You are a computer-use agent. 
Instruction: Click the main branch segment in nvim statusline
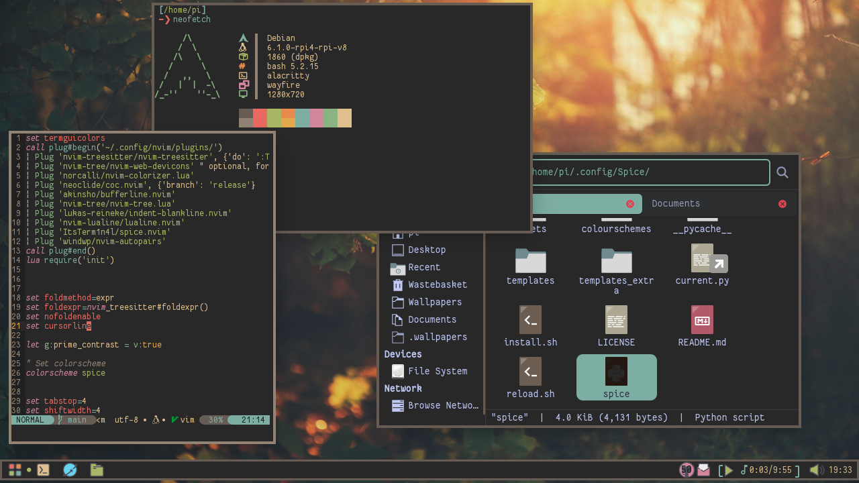coord(76,420)
